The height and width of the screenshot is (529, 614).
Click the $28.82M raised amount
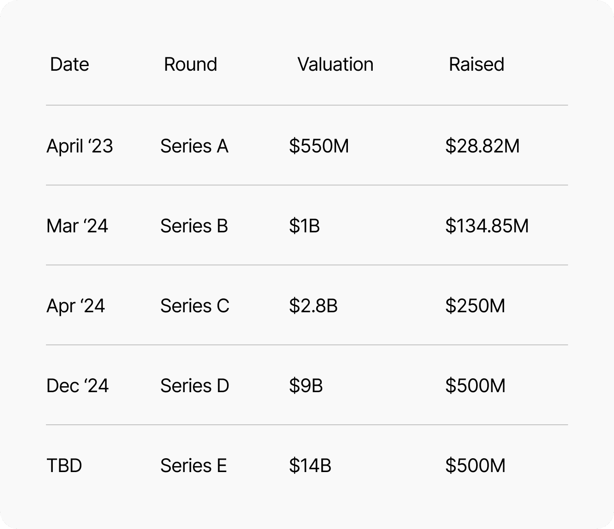[x=483, y=146]
